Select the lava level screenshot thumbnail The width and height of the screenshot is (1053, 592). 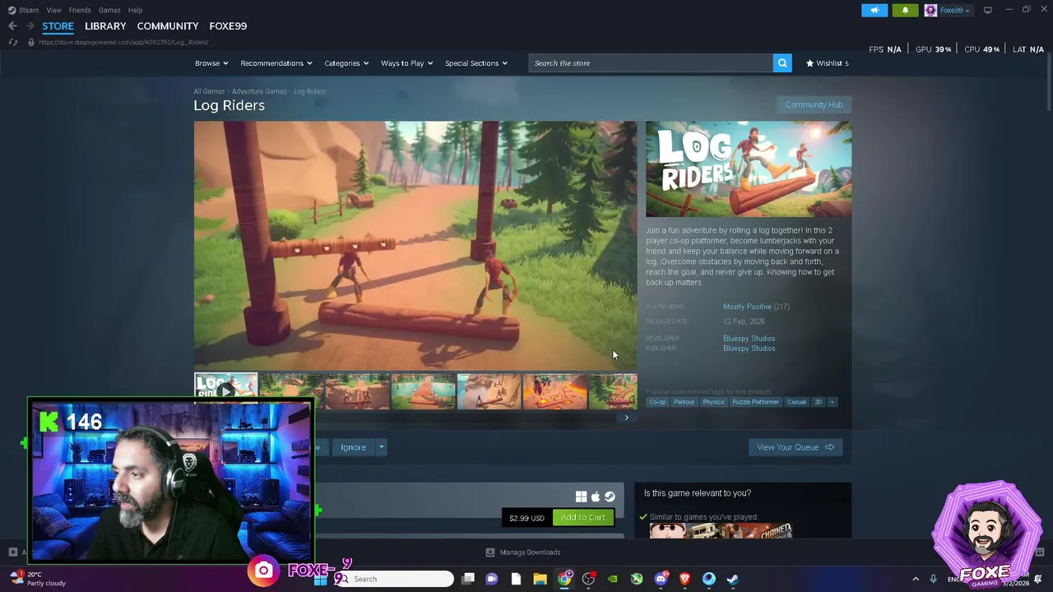pyautogui.click(x=555, y=391)
